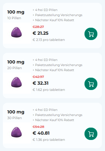Click € 1.62 pro tabletten text
Image resolution: width=105 pixels, height=151 pixels.
point(49,90)
